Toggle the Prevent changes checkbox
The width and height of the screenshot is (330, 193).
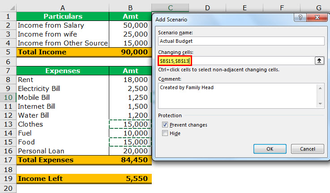tap(165, 125)
